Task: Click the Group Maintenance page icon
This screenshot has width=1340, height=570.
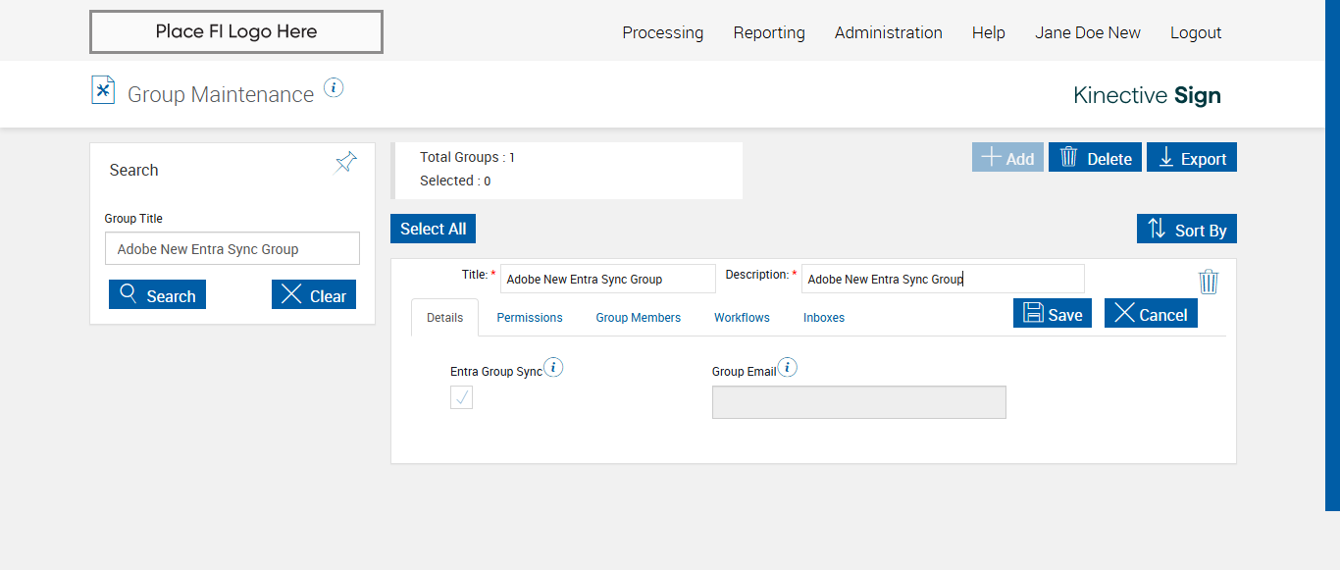Action: coord(103,90)
